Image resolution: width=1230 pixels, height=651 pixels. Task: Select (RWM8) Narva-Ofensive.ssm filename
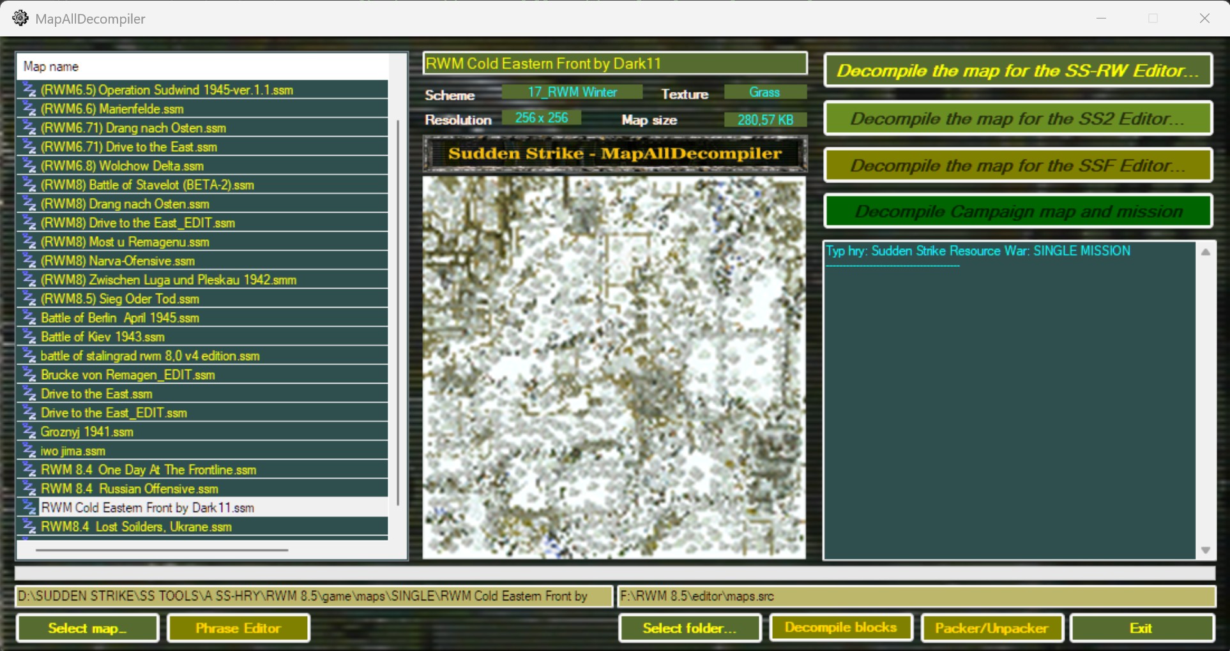(118, 261)
